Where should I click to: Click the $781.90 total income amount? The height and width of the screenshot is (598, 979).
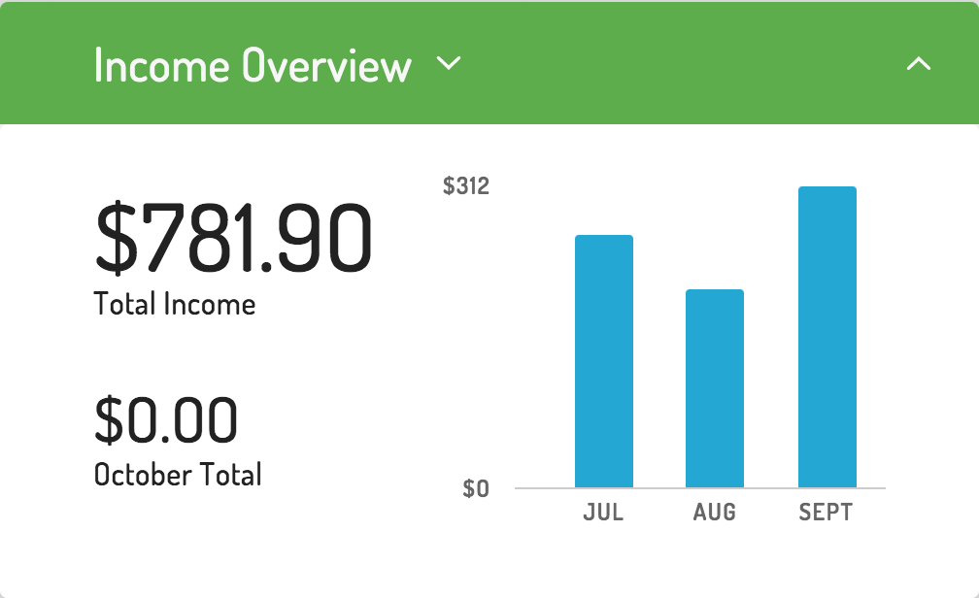tap(233, 239)
